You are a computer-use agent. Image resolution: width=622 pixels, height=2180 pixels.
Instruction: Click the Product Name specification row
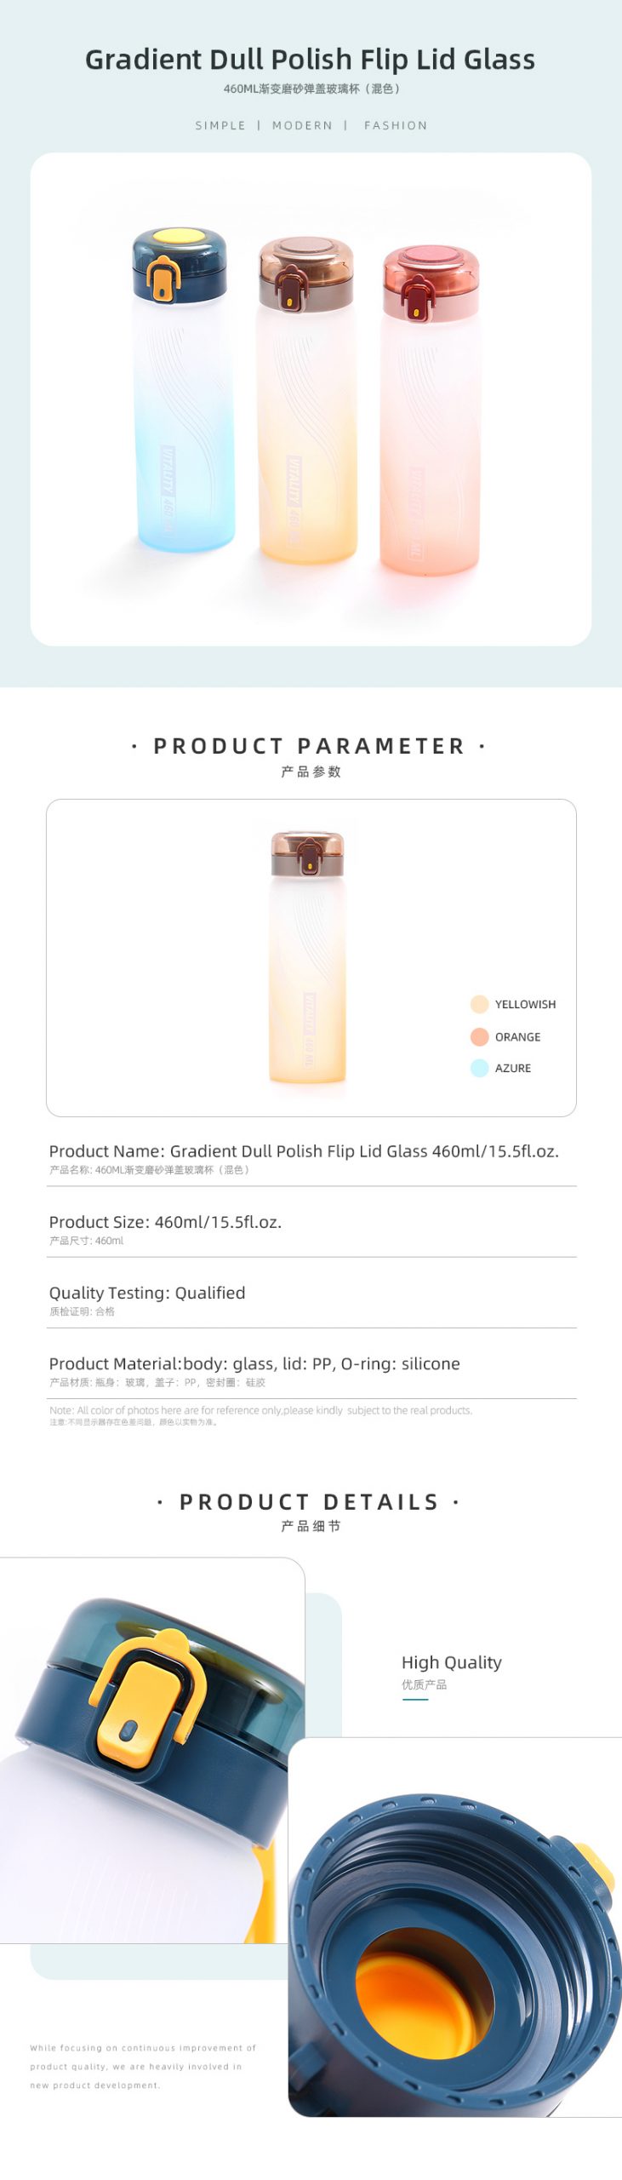click(304, 1151)
